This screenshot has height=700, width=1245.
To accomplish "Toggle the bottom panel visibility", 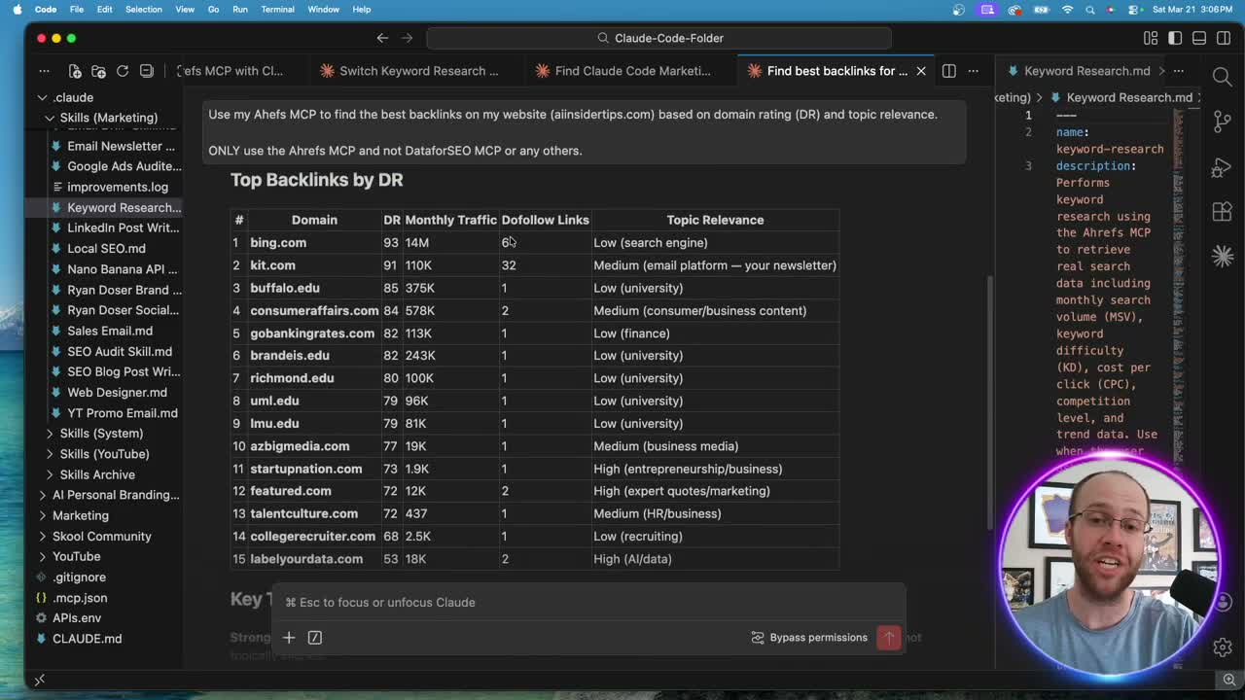I will tap(1199, 38).
